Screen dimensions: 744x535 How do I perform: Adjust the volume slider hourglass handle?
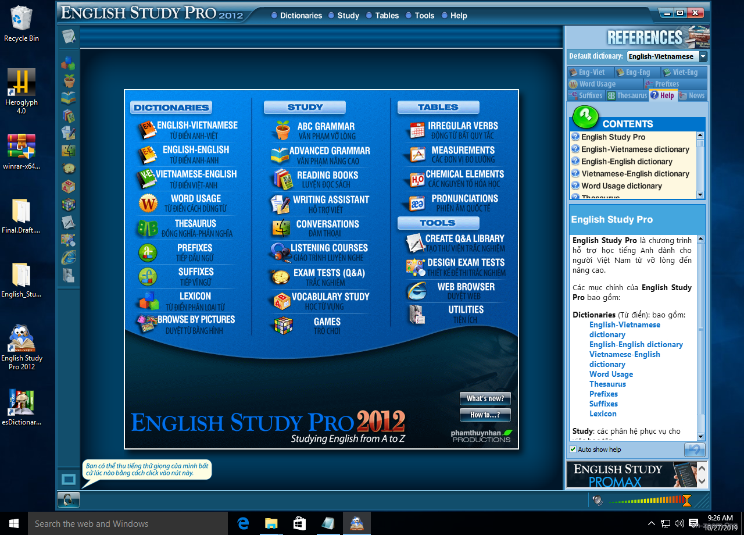[x=686, y=500]
